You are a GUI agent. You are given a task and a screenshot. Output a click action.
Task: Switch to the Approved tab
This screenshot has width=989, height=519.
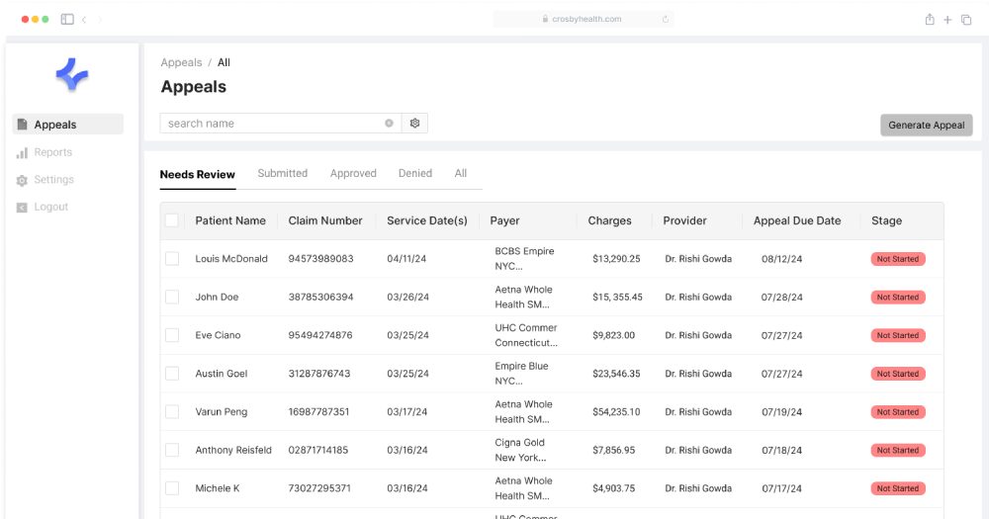pos(353,173)
